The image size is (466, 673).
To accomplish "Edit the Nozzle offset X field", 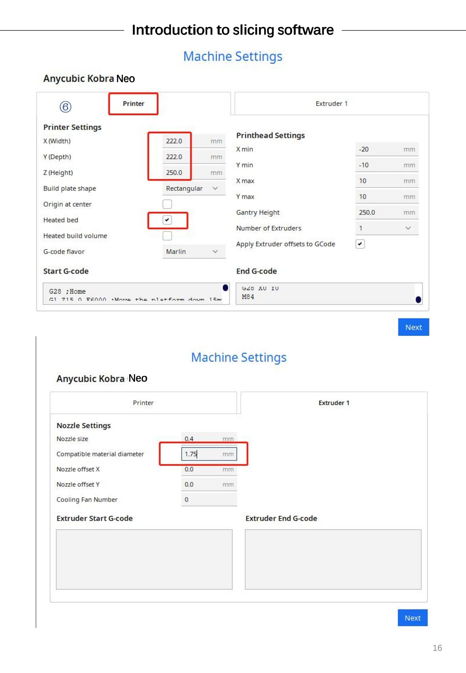I will click(x=209, y=469).
